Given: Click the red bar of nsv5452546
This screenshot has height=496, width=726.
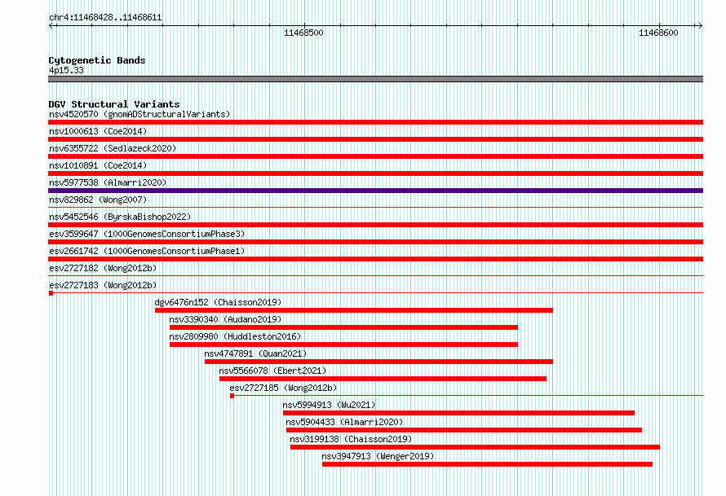Looking at the screenshot, I should coord(375,225).
